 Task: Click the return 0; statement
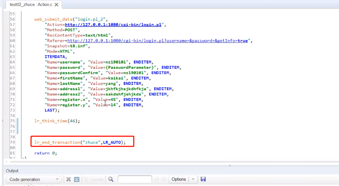46,153
